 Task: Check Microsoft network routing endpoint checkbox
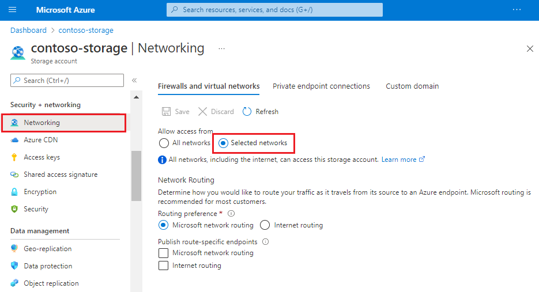(x=164, y=253)
